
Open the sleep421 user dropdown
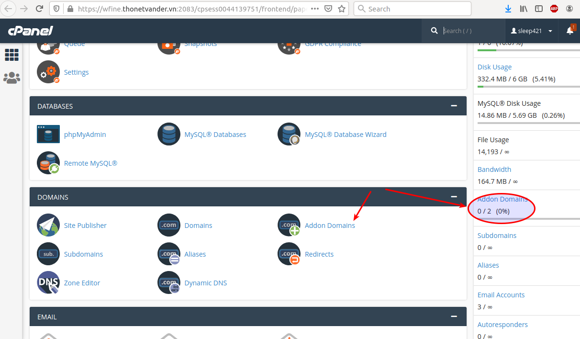tap(532, 31)
